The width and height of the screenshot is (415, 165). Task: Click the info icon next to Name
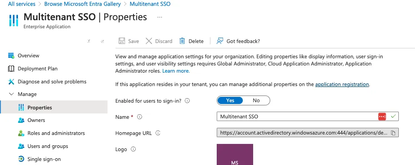click(139, 117)
